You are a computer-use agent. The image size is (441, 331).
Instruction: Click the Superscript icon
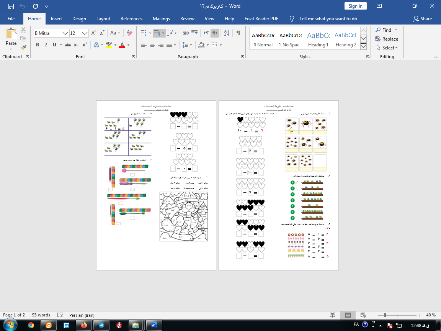tap(85, 45)
